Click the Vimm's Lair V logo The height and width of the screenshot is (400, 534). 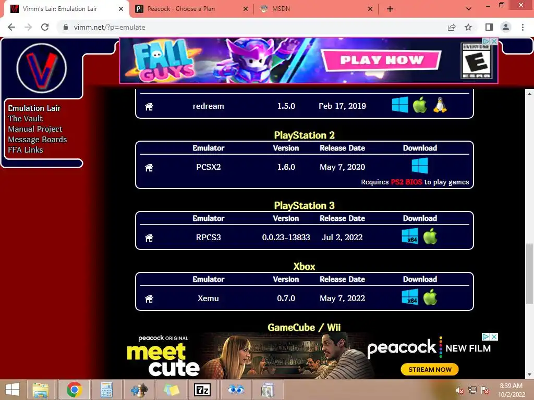tap(42, 68)
